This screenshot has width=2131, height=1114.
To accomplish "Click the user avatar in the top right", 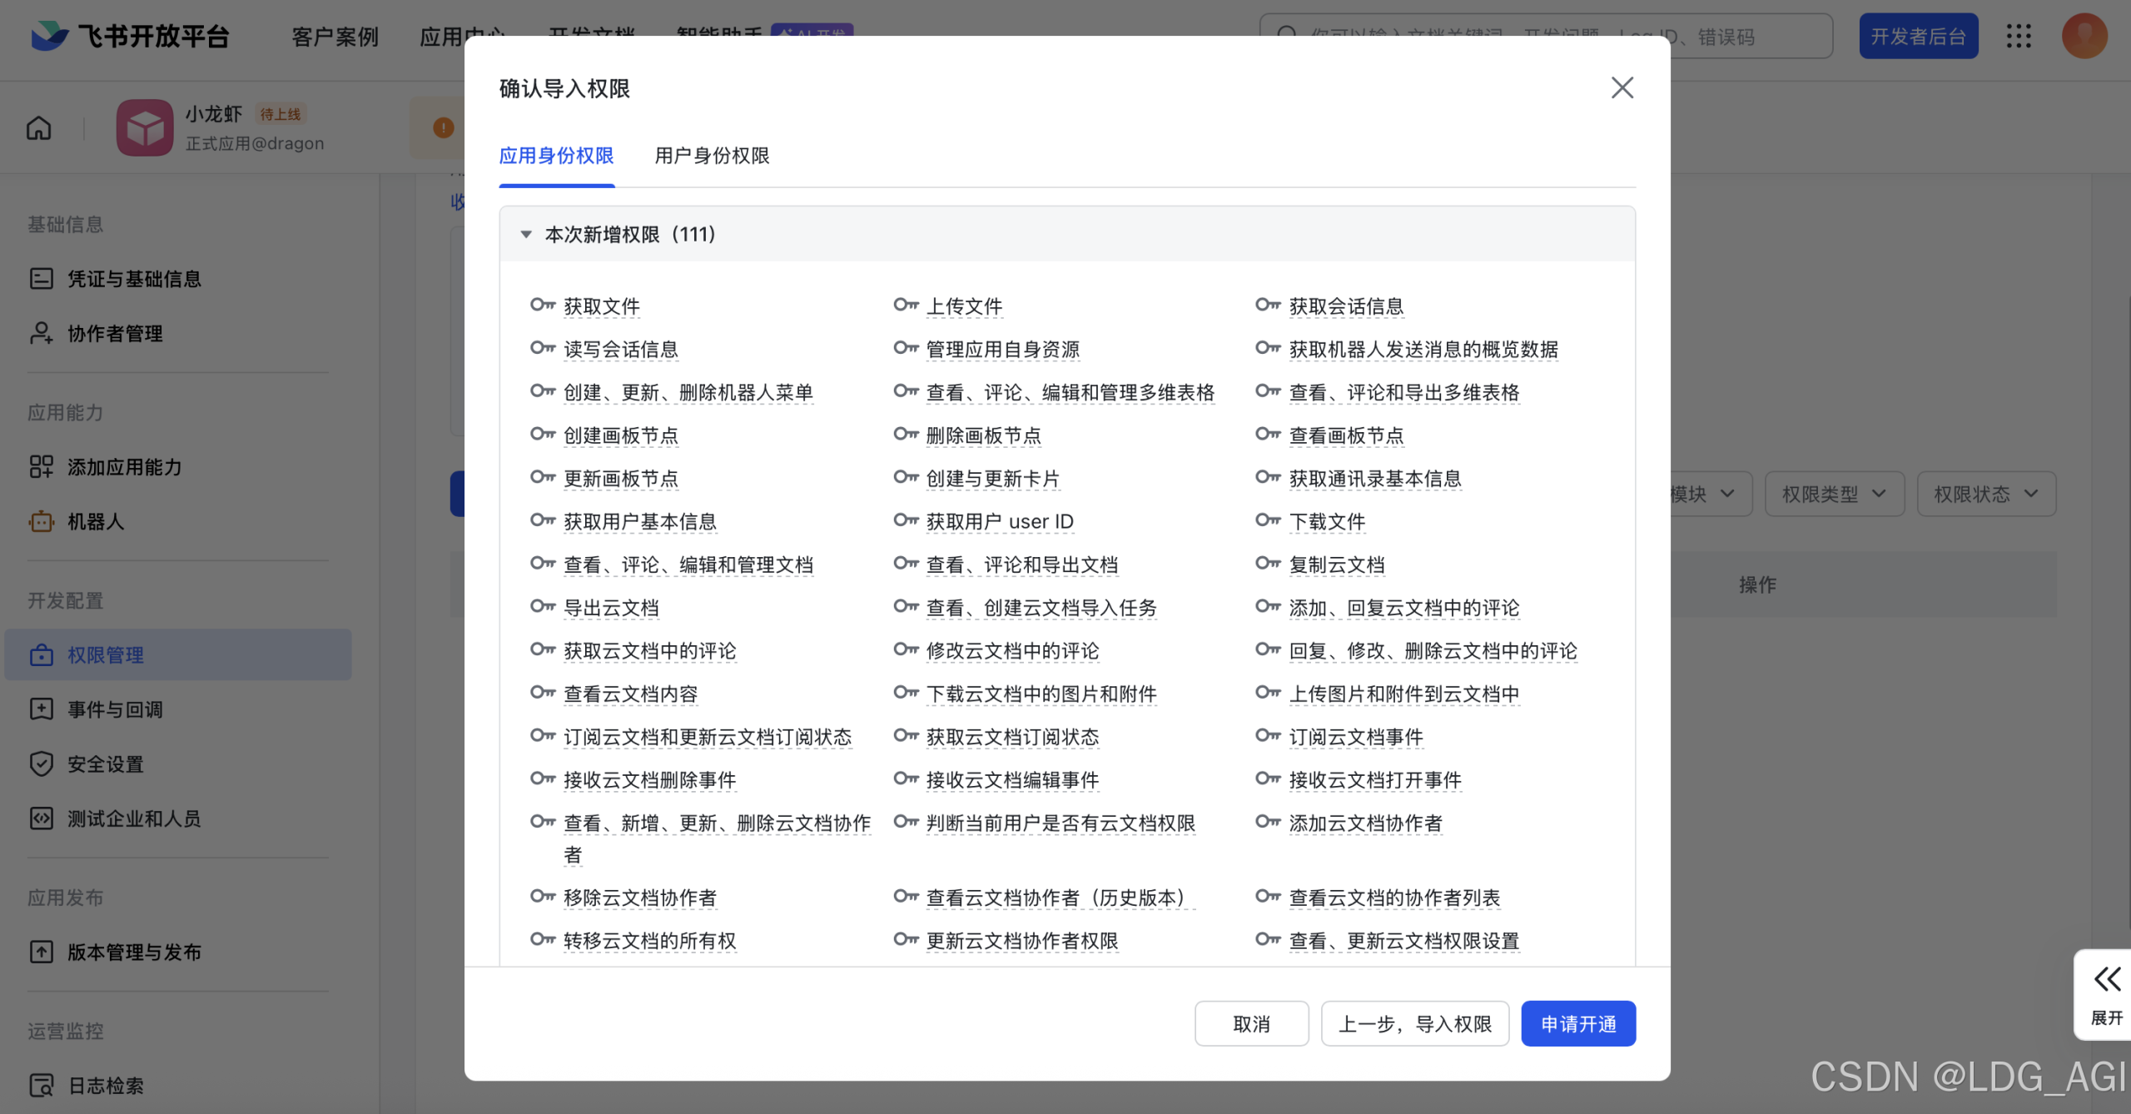I will pos(2084,36).
